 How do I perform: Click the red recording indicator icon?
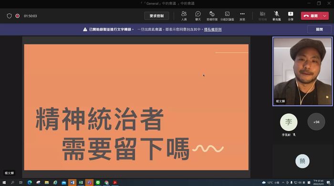point(18,16)
